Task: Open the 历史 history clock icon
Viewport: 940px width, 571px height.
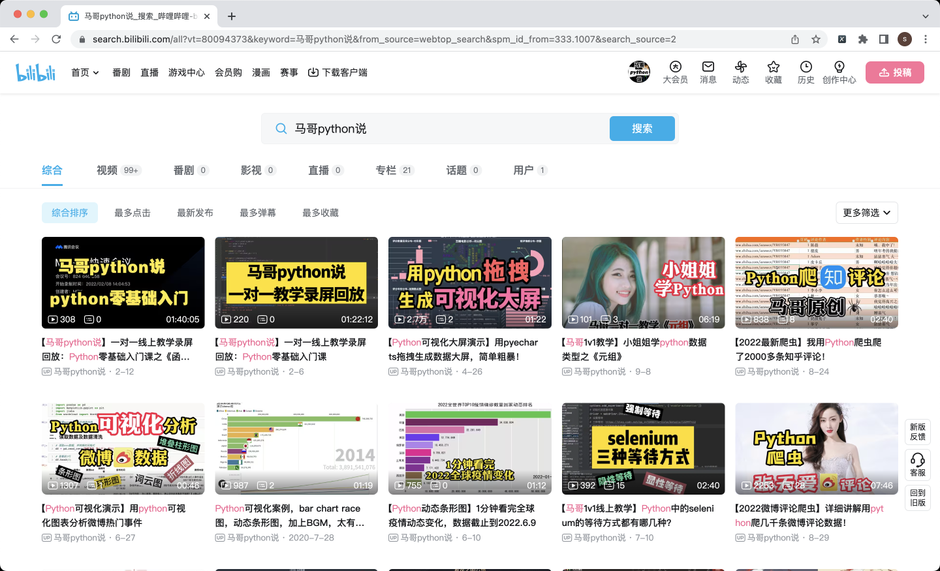Action: [806, 67]
